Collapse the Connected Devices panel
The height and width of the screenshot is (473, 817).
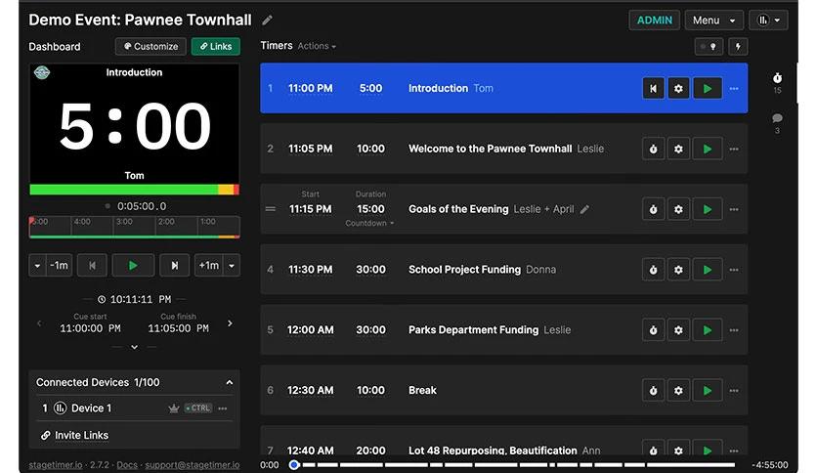(x=230, y=382)
